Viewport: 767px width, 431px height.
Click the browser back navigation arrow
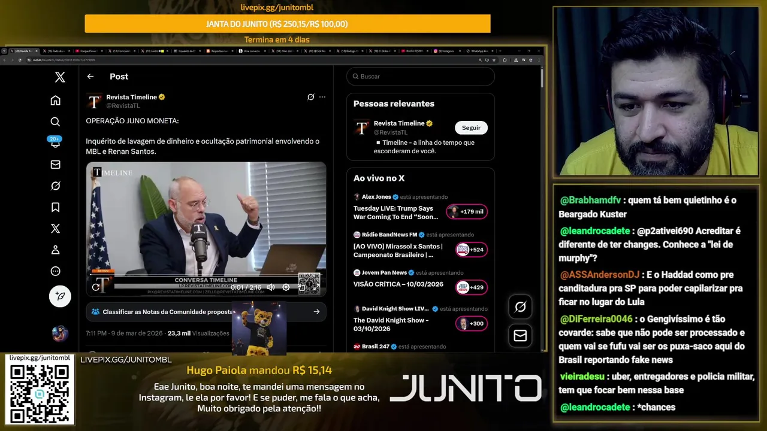[5, 60]
